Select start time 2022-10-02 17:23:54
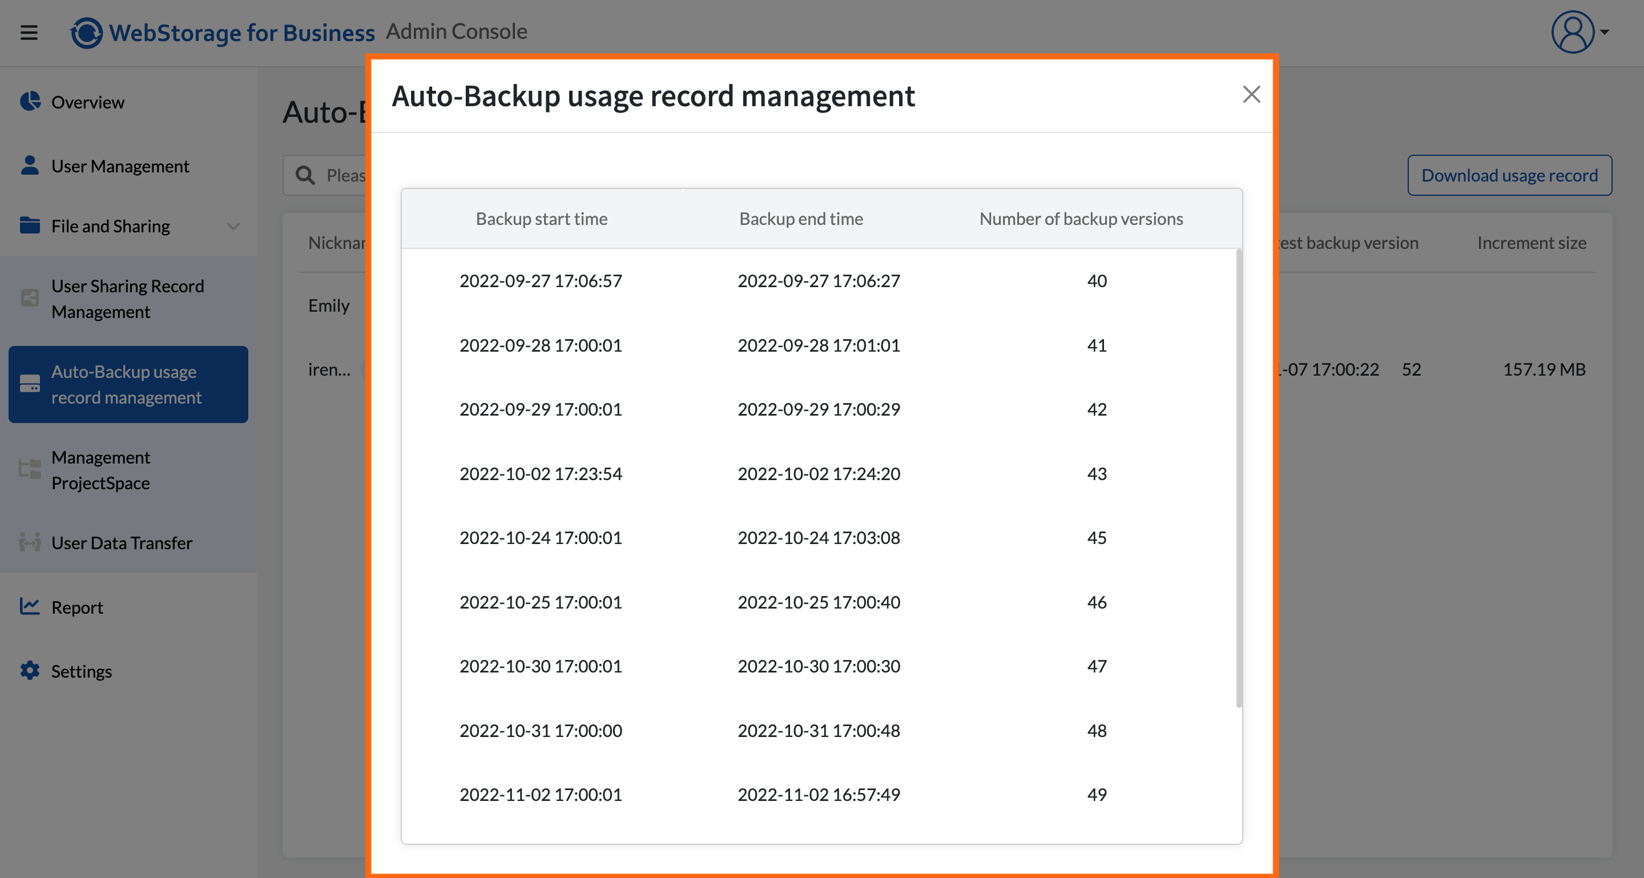This screenshot has width=1644, height=878. [541, 473]
